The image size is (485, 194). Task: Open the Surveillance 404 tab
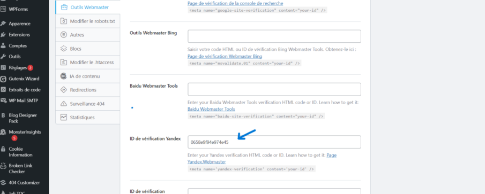(x=87, y=104)
